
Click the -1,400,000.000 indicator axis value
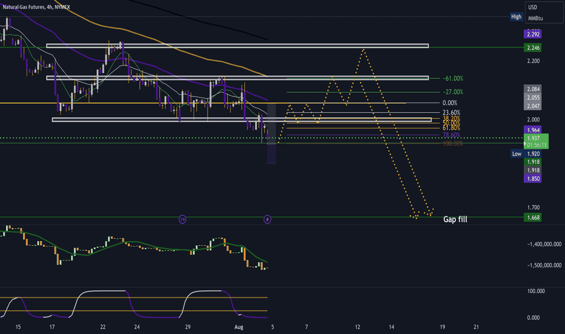(x=544, y=245)
